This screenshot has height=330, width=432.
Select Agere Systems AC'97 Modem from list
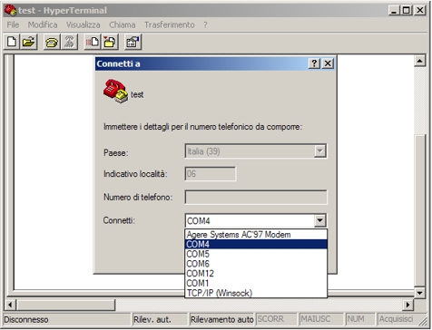[x=256, y=235]
